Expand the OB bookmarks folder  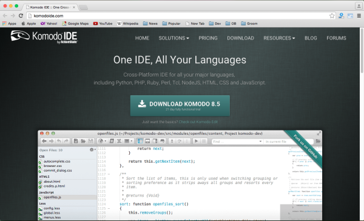[x=231, y=24]
